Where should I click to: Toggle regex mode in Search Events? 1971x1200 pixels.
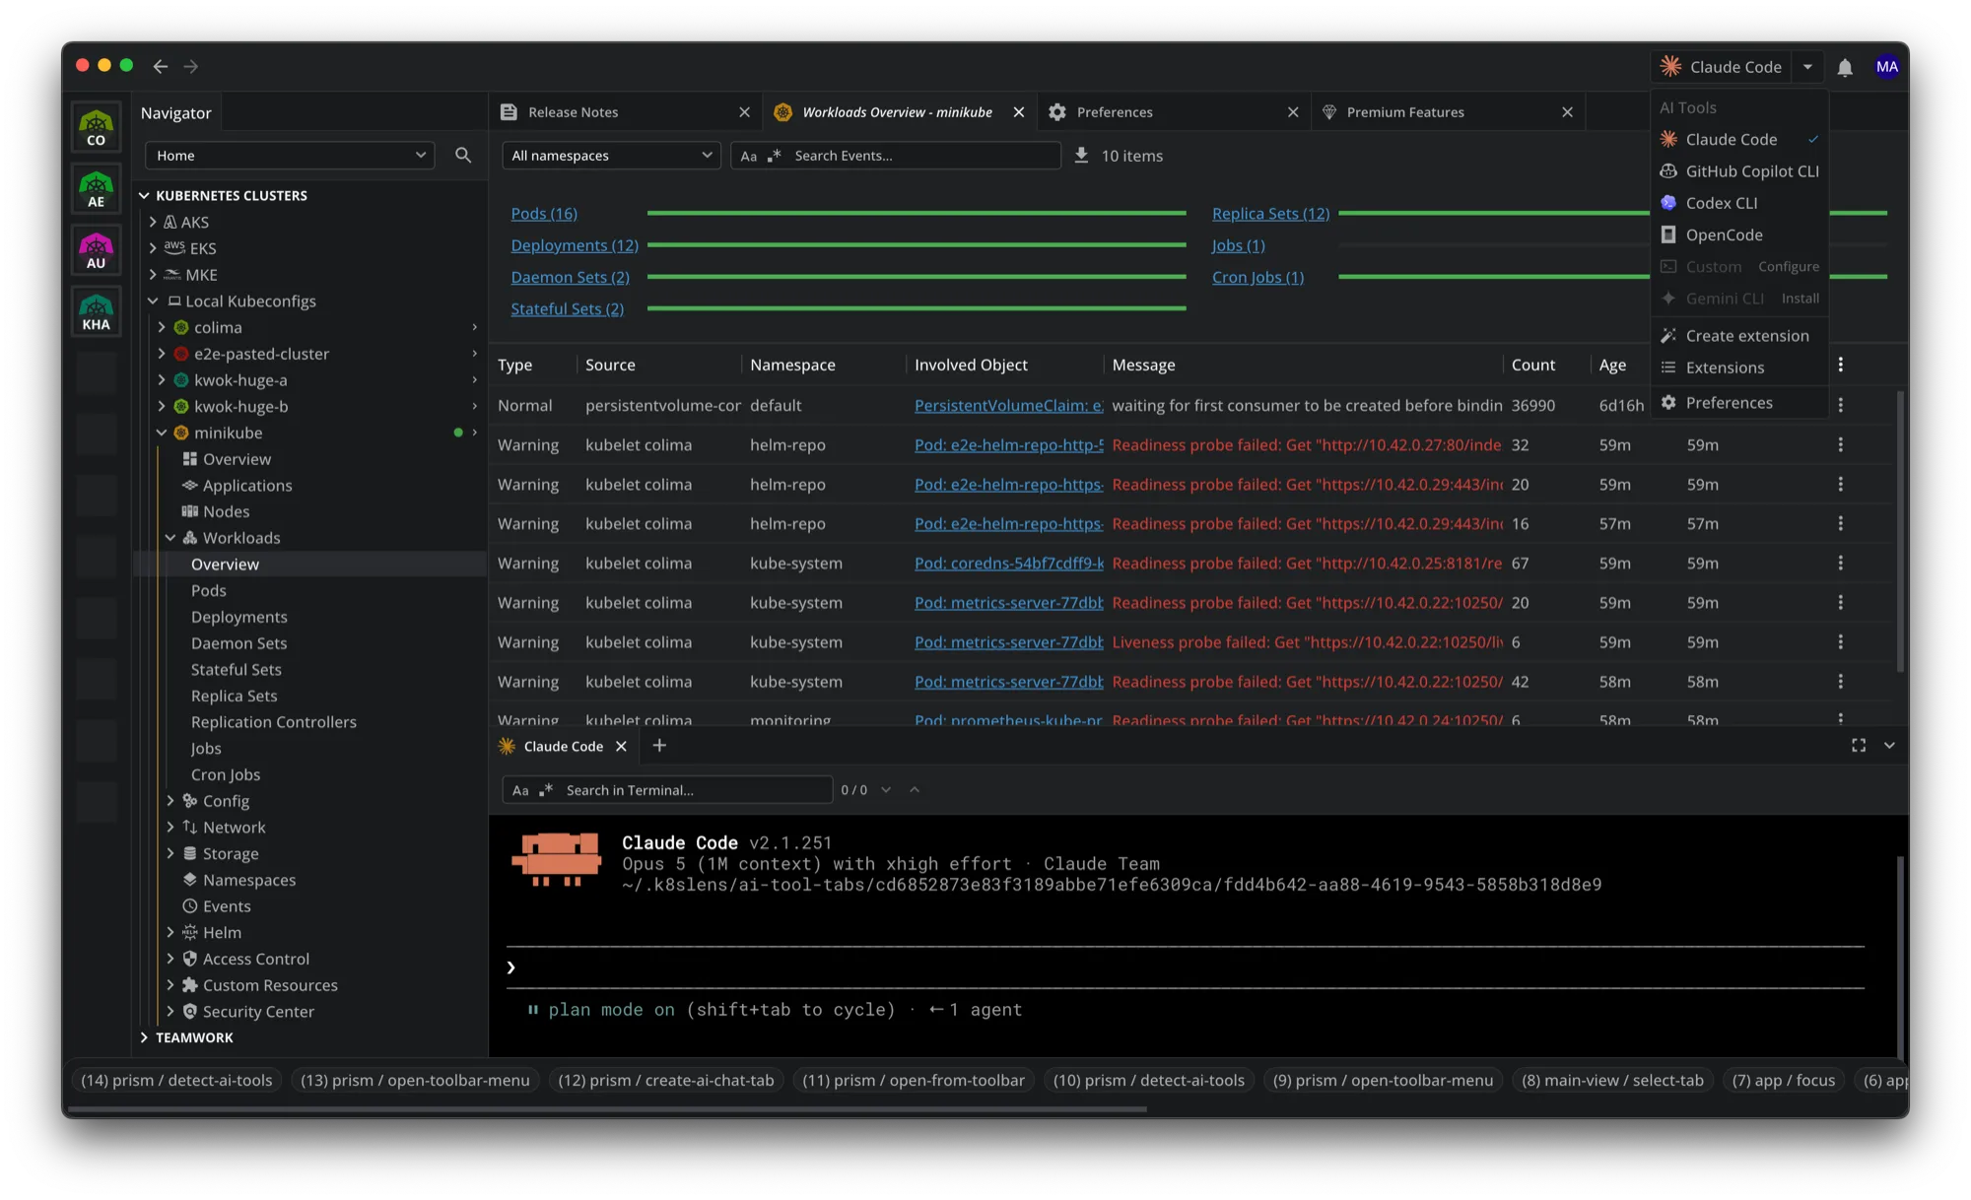point(775,156)
